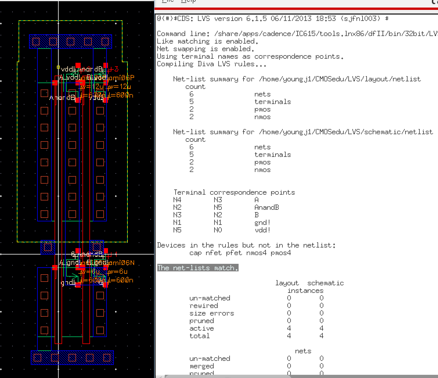Image resolution: width=438 pixels, height=378 pixels.
Task: Select the left hatched via below the n-well
Action: pyautogui.click(x=48, y=247)
